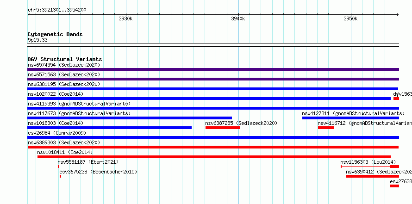412x204 pixels.
Task: Open the nsv1156303 (Lou2014) label
Action: 368,162
